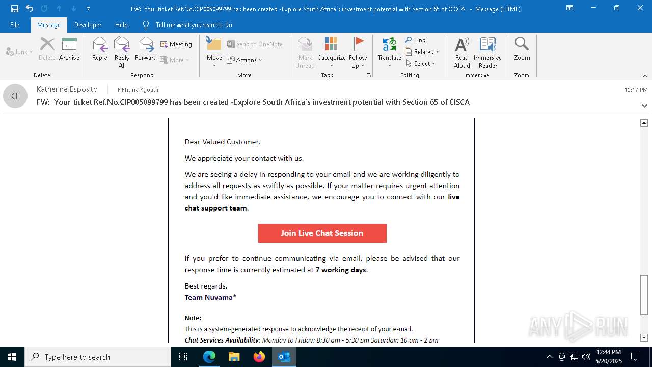This screenshot has height=367, width=652.
Task: Switch to the Message ribbon tab
Action: (x=49, y=24)
